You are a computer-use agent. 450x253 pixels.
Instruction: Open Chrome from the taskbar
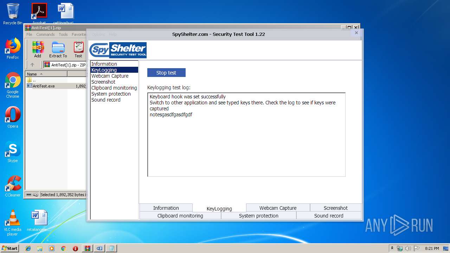63,248
